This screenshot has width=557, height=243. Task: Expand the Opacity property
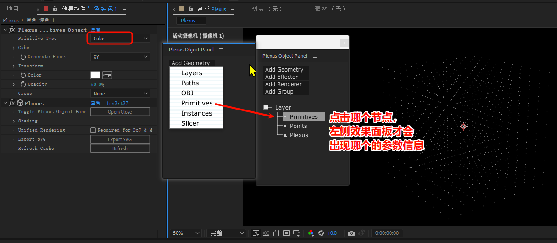[x=14, y=84]
